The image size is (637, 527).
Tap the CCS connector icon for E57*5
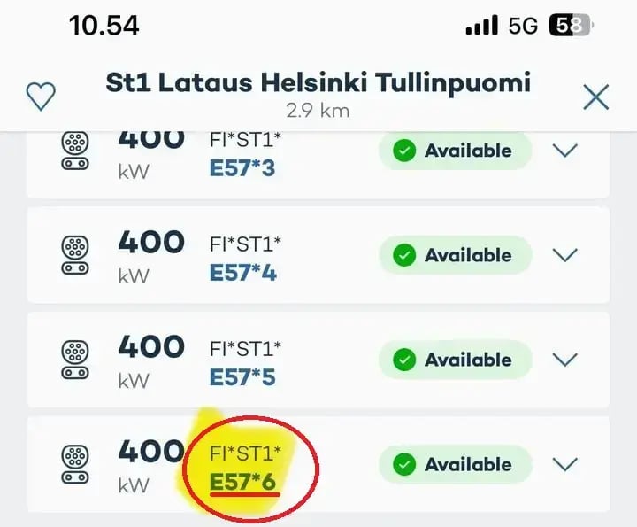pos(74,360)
